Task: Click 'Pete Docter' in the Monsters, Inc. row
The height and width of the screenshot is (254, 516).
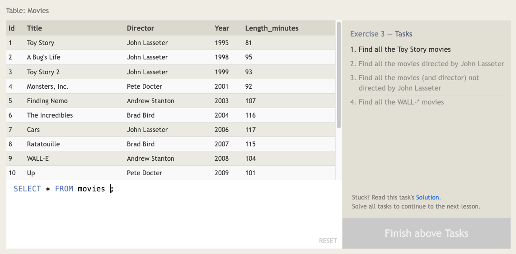Action: (x=145, y=86)
